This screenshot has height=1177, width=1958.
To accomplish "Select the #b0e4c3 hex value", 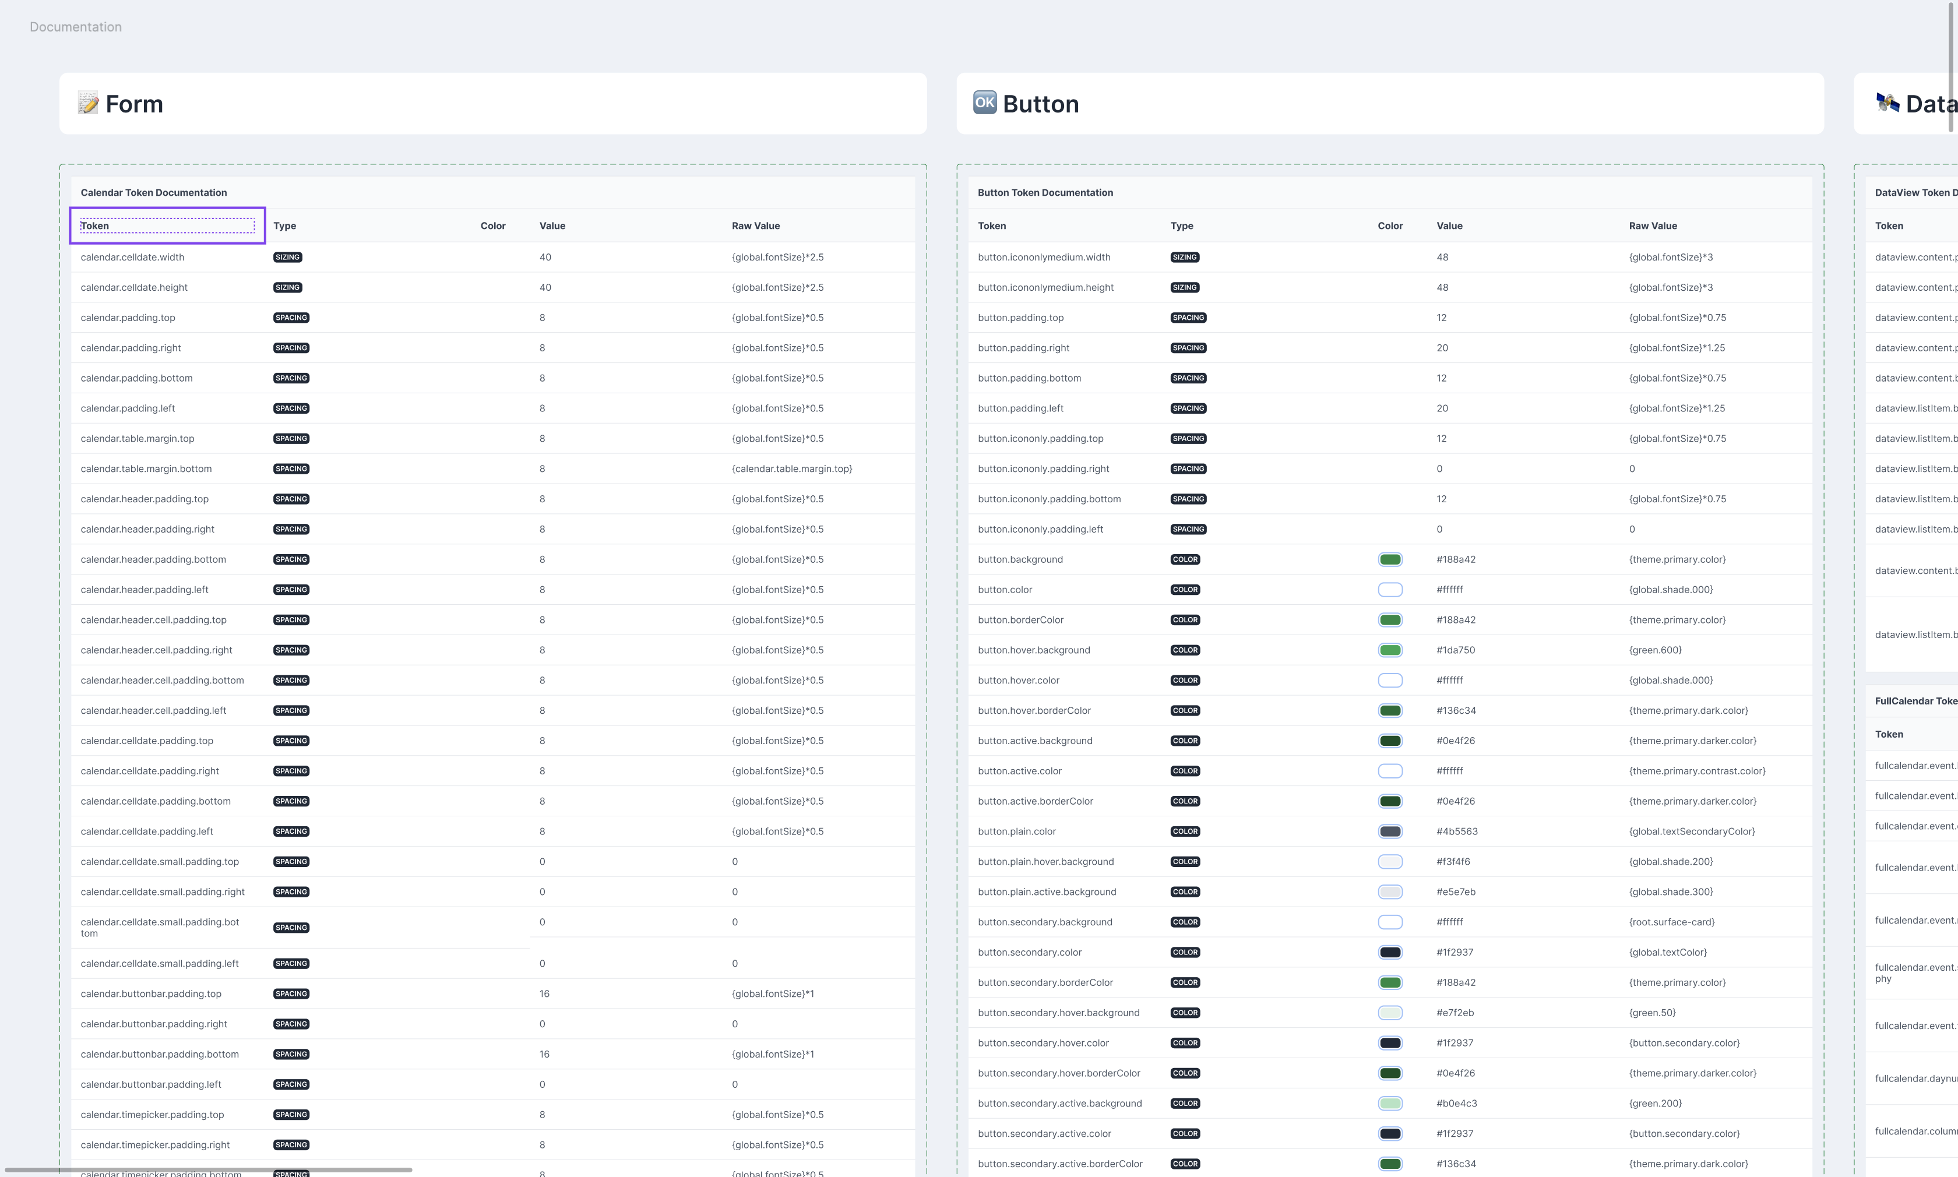I will 1456,1104.
